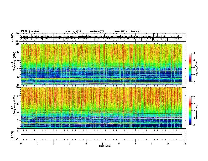This screenshot has height=161, width=208.
Task: Click the ch.1 "Frequency (kHz)" axis label
Action: pyautogui.click(x=14, y=61)
